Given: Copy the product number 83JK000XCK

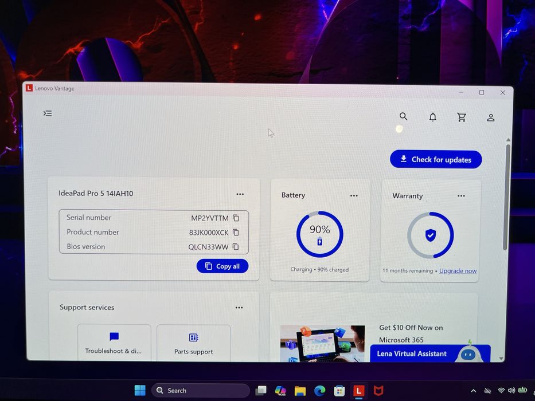Looking at the screenshot, I should 236,232.
